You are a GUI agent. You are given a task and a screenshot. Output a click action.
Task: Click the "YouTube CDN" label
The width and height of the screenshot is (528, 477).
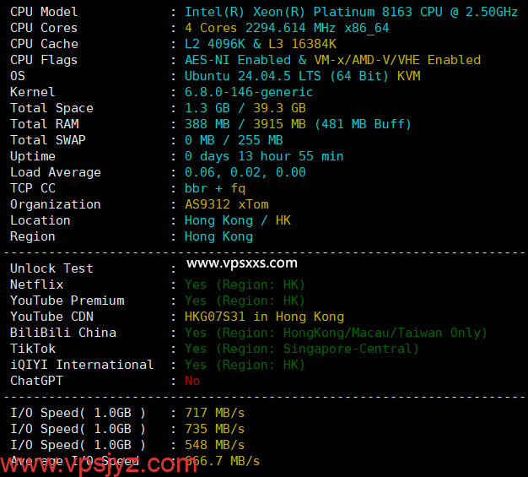51,317
